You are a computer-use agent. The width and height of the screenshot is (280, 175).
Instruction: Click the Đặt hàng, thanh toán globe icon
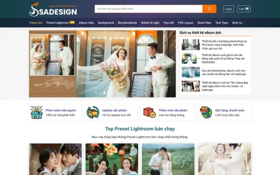click(206, 112)
